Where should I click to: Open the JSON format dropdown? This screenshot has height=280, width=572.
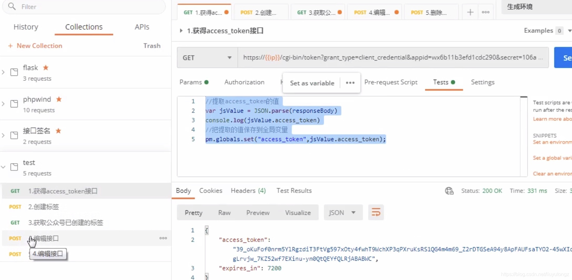pos(343,213)
